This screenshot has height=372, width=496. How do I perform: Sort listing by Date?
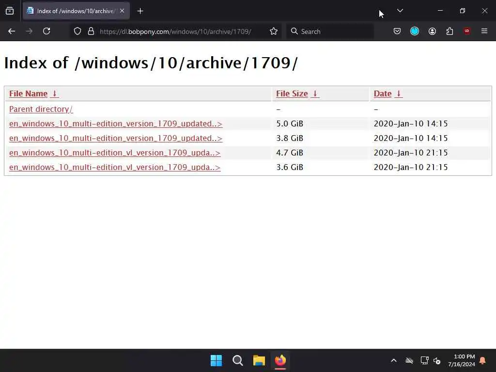click(x=383, y=93)
